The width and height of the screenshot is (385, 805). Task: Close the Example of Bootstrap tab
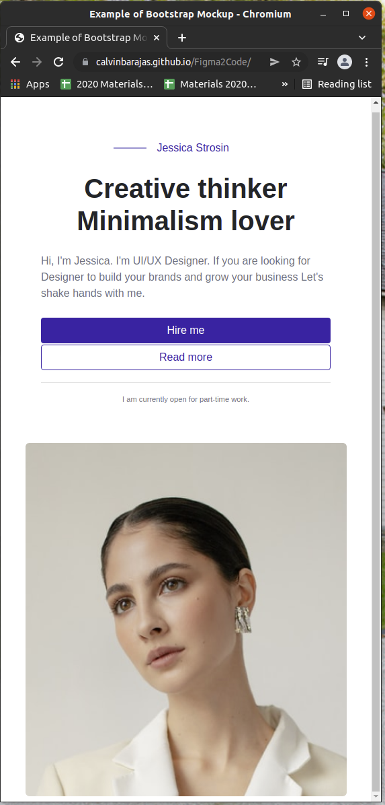point(157,38)
